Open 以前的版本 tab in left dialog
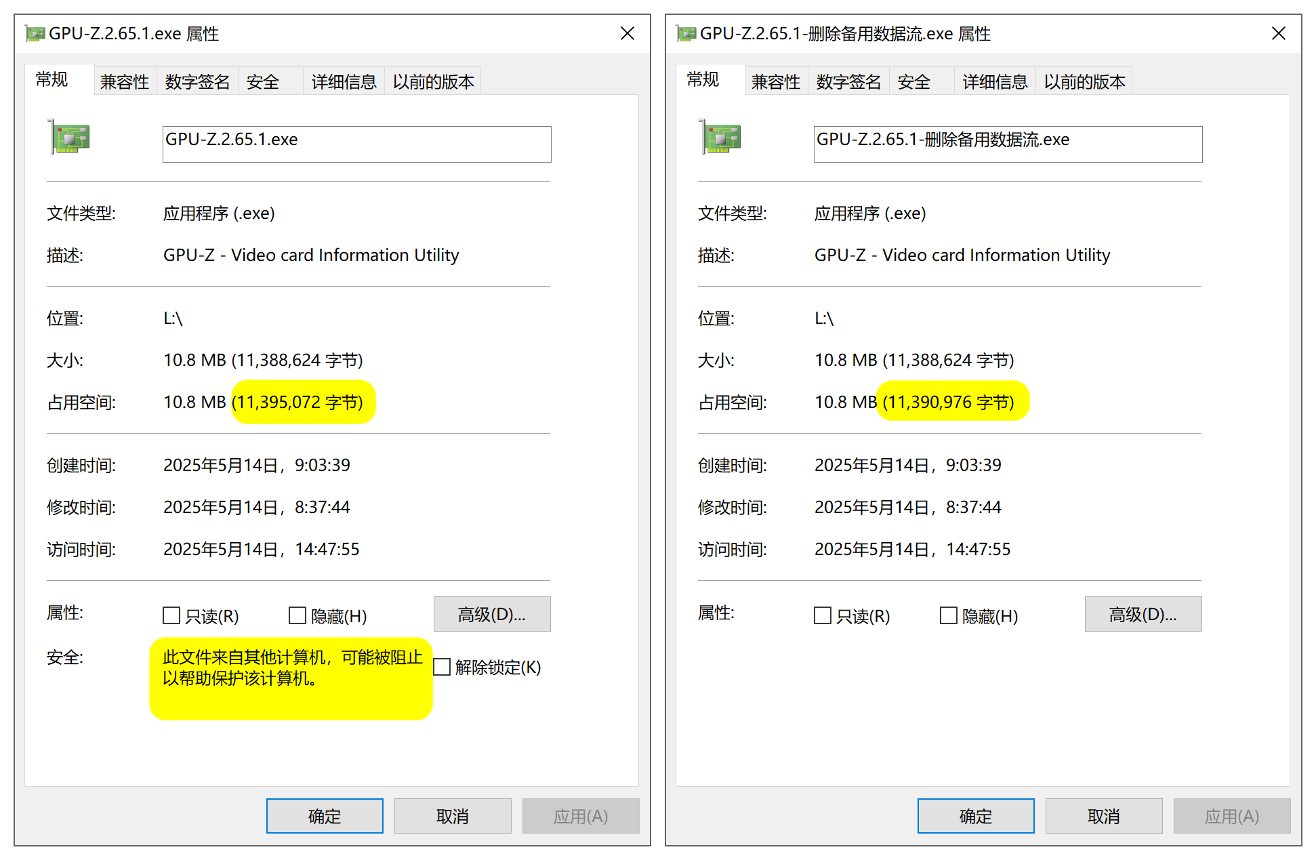Screen dimensions: 1316x860 pos(433,81)
